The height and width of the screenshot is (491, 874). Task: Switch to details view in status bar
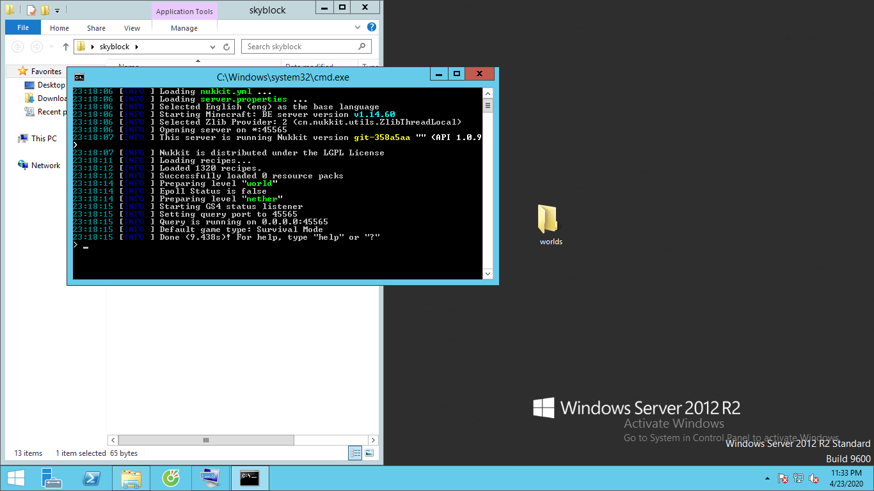click(x=355, y=453)
